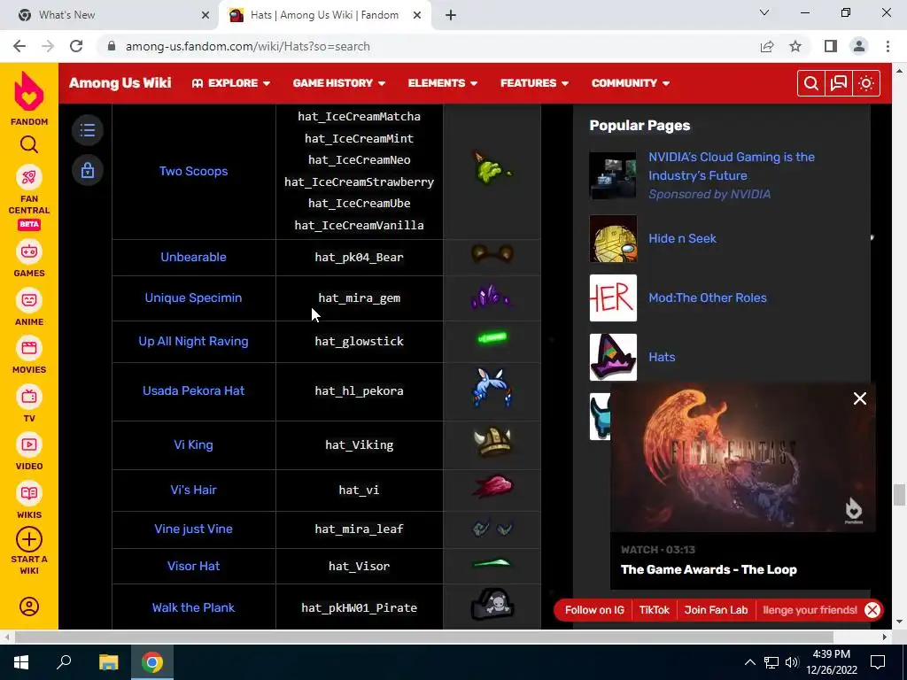This screenshot has width=907, height=680.
Task: Open Up All Night Raving link
Action: pos(193,341)
